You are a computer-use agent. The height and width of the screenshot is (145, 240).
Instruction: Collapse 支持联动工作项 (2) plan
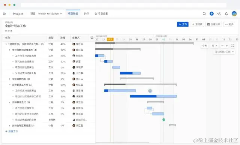[10, 85]
